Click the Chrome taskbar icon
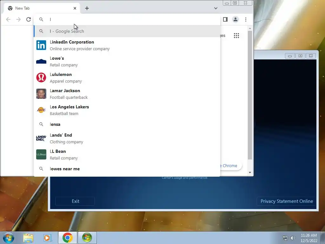The image size is (325, 244). pyautogui.click(x=68, y=238)
